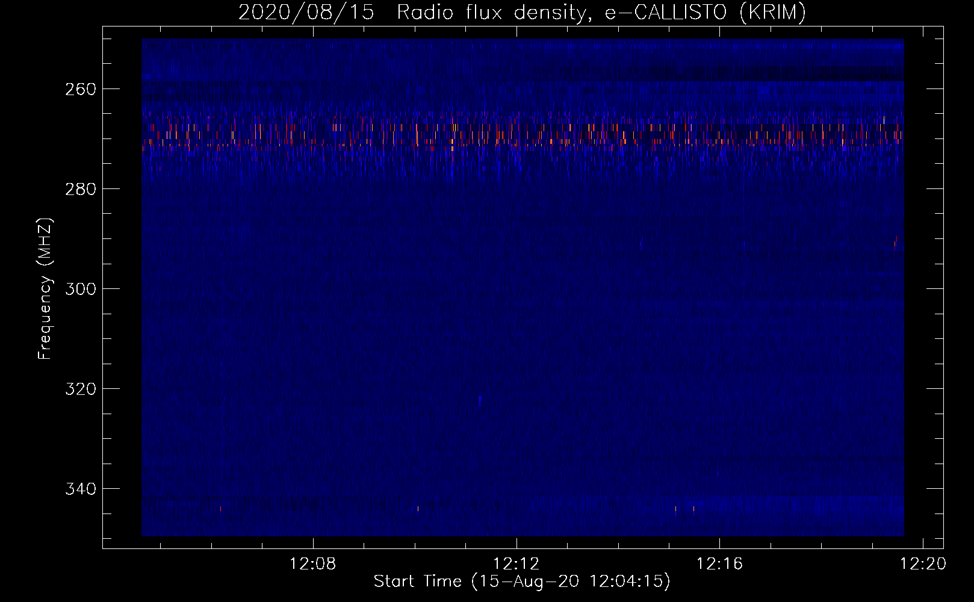Screen dimensions: 974x602
Task: Click the 320 frequency tick label
Action: tap(81, 389)
